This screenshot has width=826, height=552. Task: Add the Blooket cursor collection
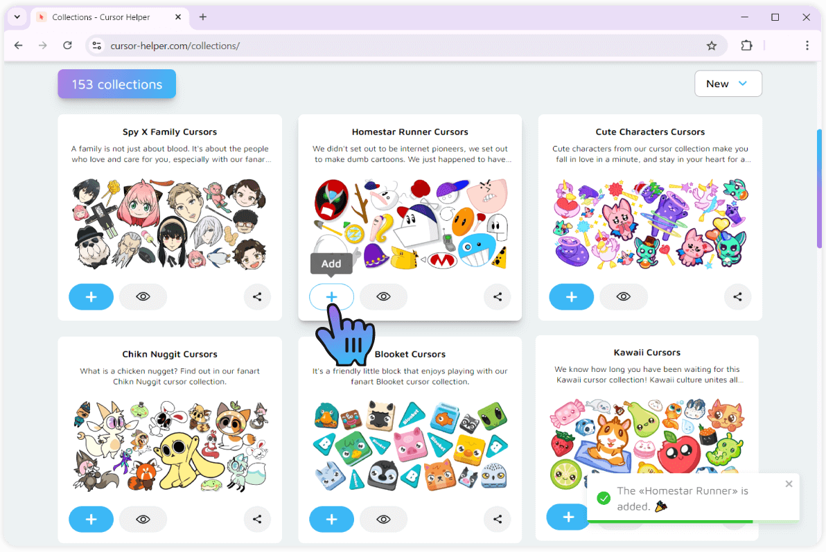331,519
